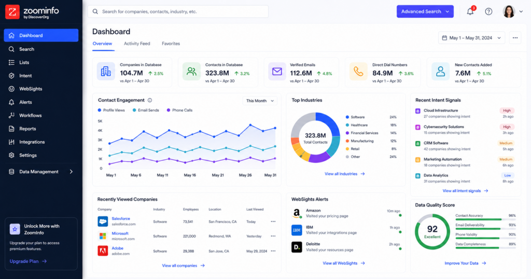The width and height of the screenshot is (531, 279).
Task: Click the Companies in Database building icon
Action: pos(106,71)
